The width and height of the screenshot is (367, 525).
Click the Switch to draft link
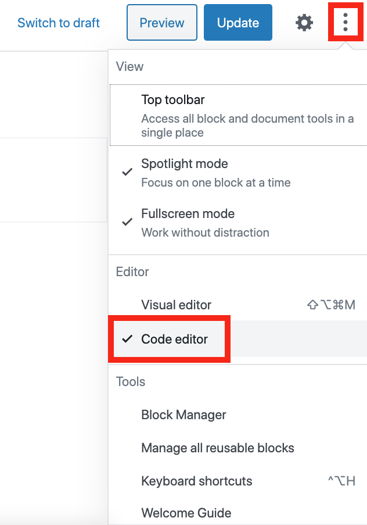[x=59, y=23]
